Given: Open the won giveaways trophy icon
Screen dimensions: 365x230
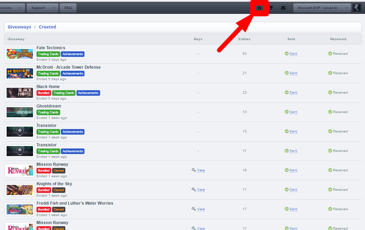Looking at the screenshot, I should [x=271, y=8].
